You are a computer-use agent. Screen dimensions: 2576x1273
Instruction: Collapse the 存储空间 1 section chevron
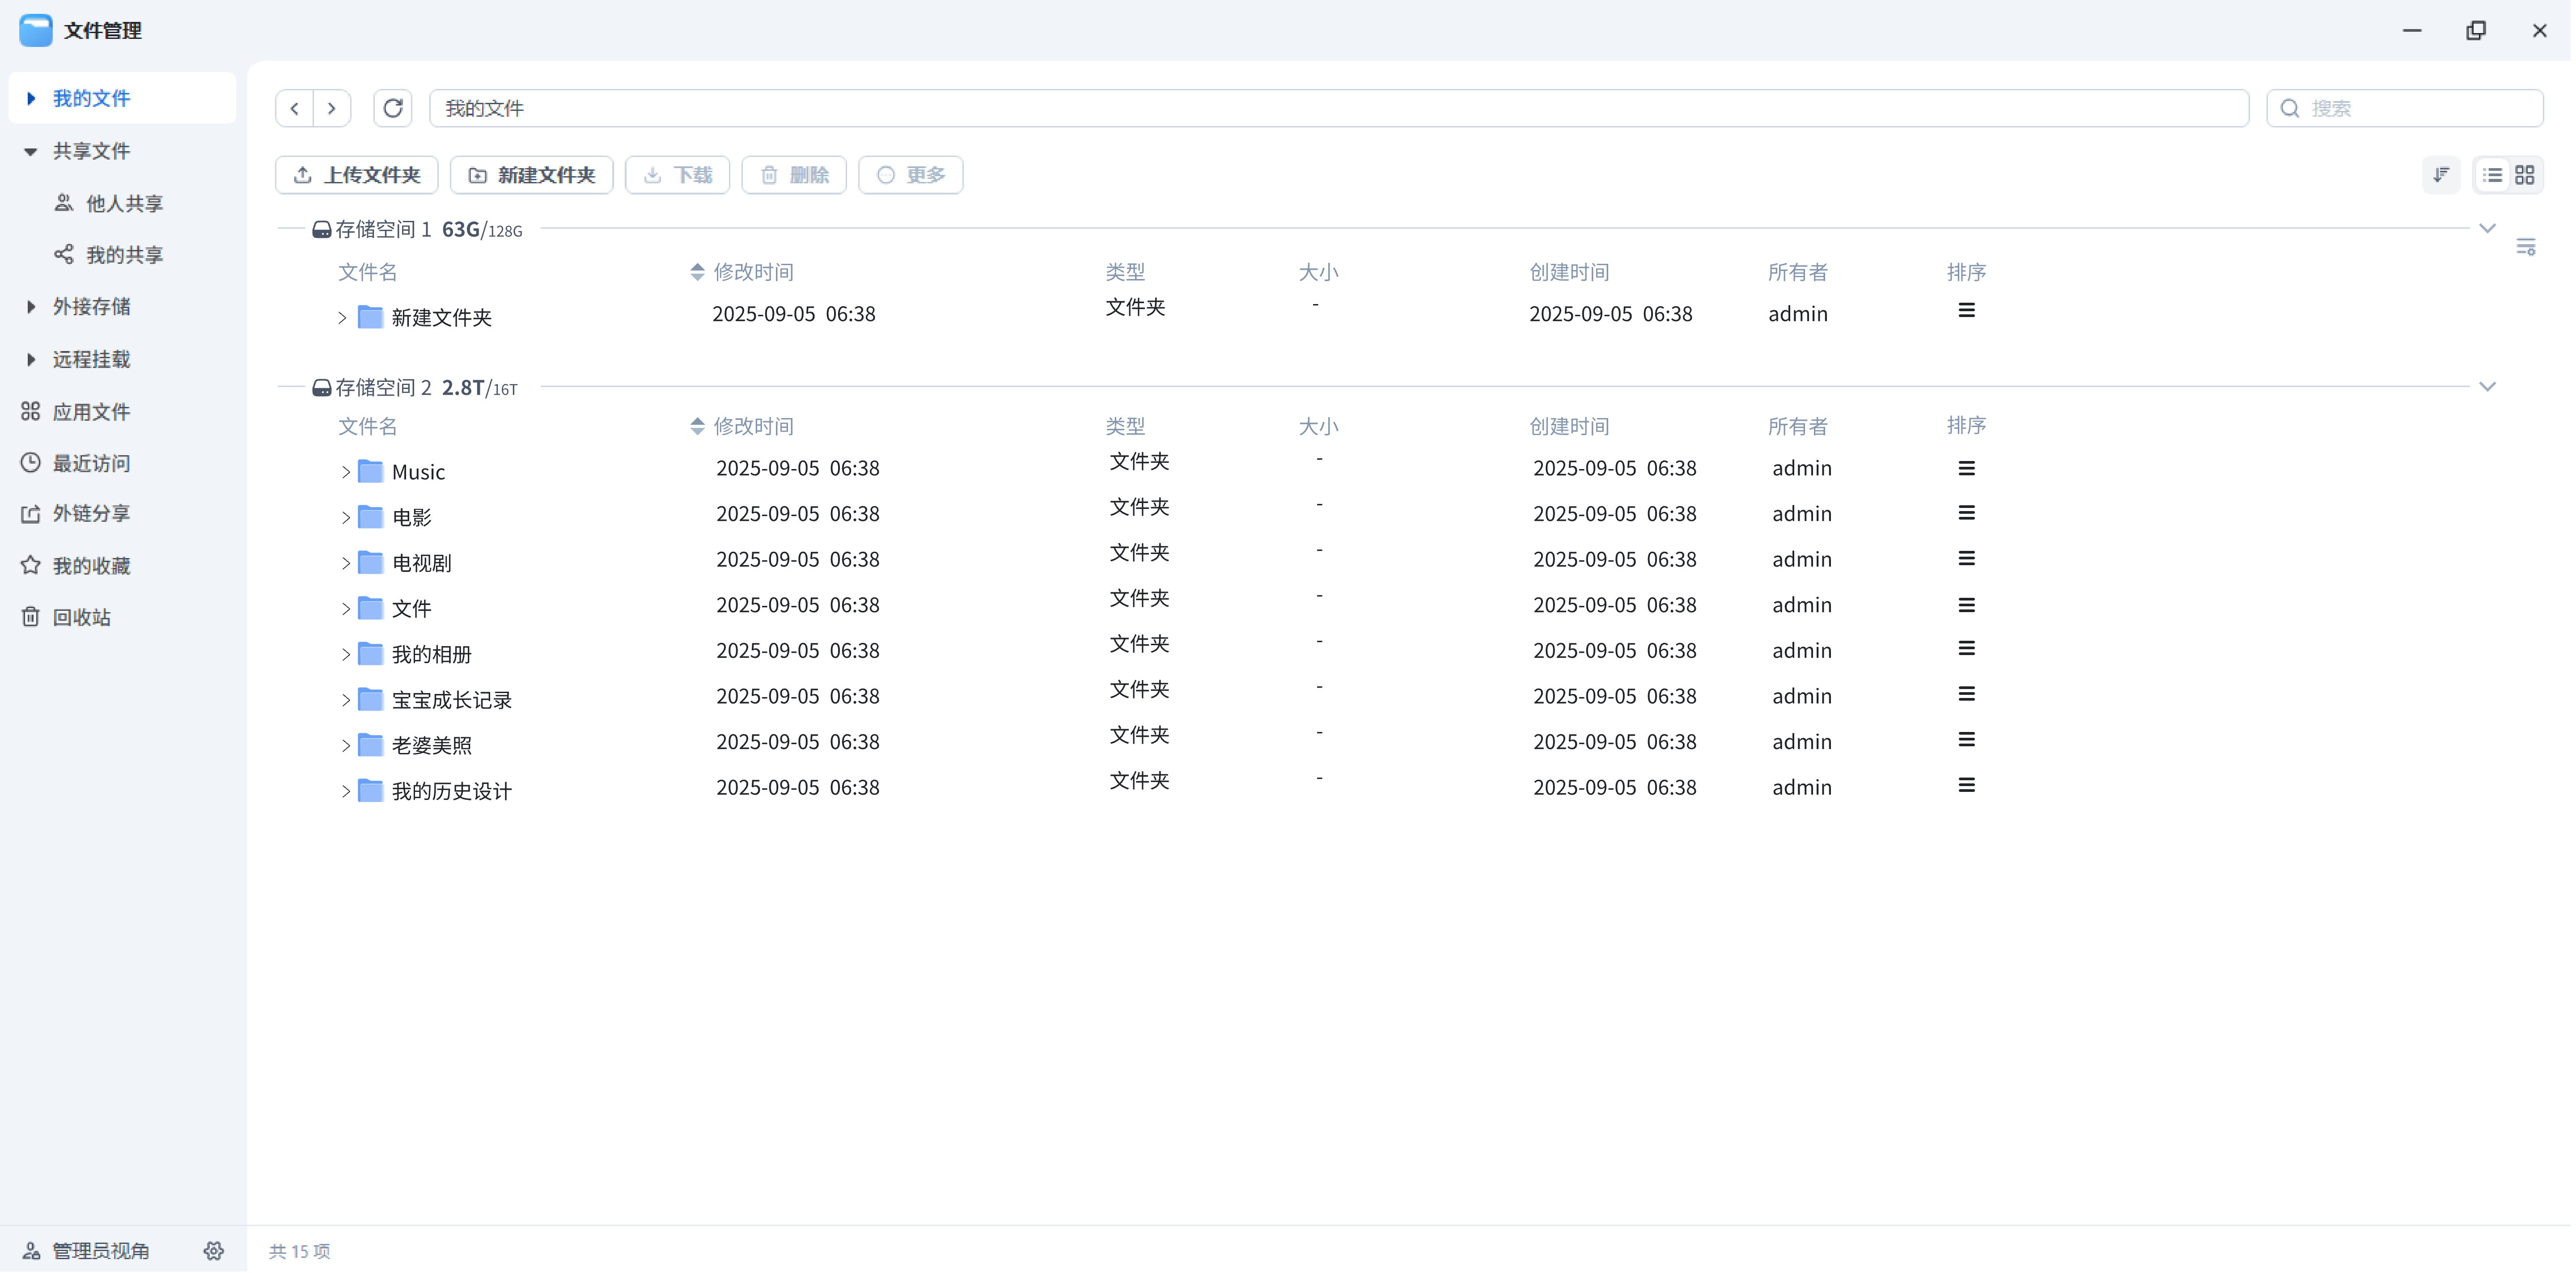click(x=2487, y=229)
